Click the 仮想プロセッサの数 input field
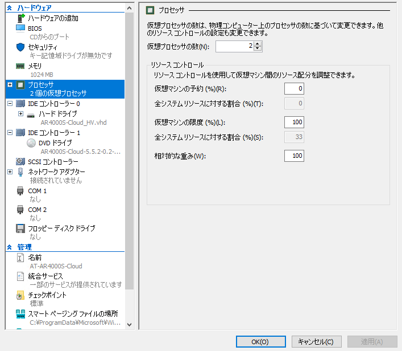 coord(235,46)
